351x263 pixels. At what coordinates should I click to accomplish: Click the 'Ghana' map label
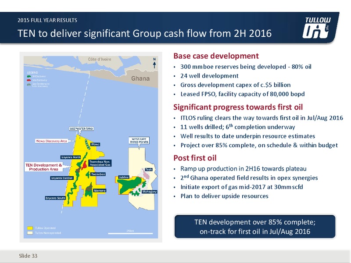tap(140, 78)
